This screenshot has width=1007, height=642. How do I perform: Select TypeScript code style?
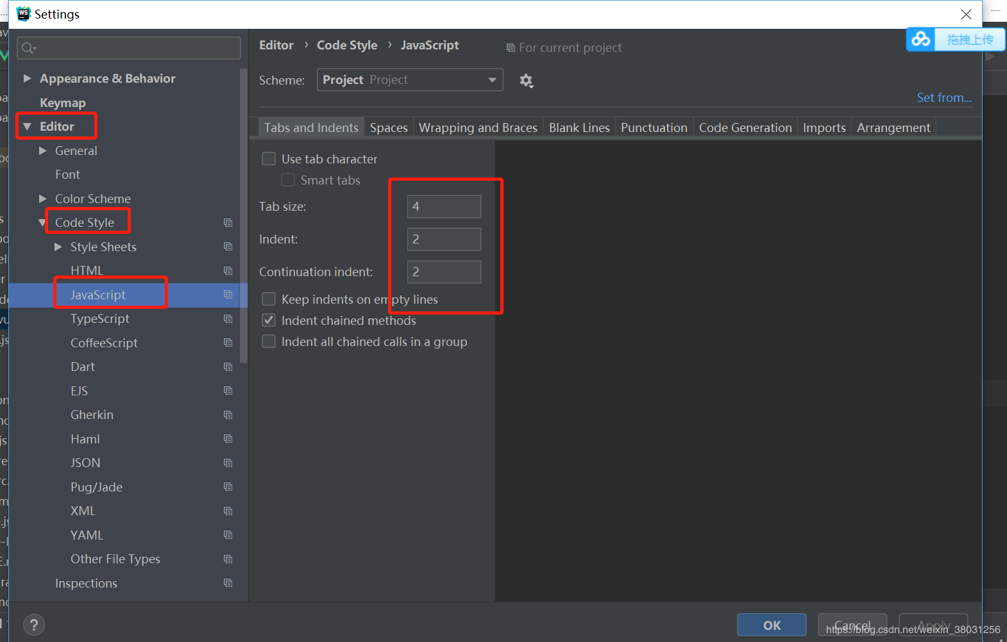click(100, 318)
